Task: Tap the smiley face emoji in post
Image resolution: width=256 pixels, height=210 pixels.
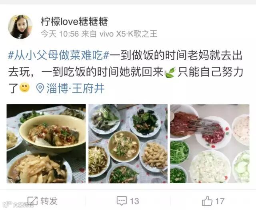Action: coord(24,88)
